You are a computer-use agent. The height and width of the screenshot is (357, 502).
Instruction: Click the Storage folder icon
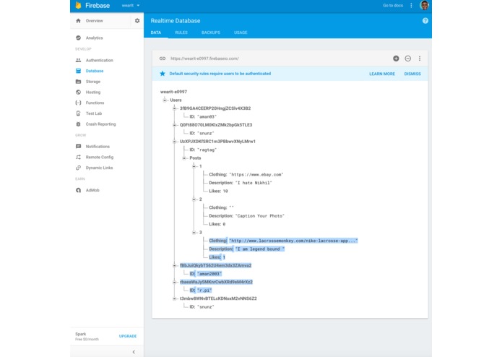pyautogui.click(x=78, y=82)
